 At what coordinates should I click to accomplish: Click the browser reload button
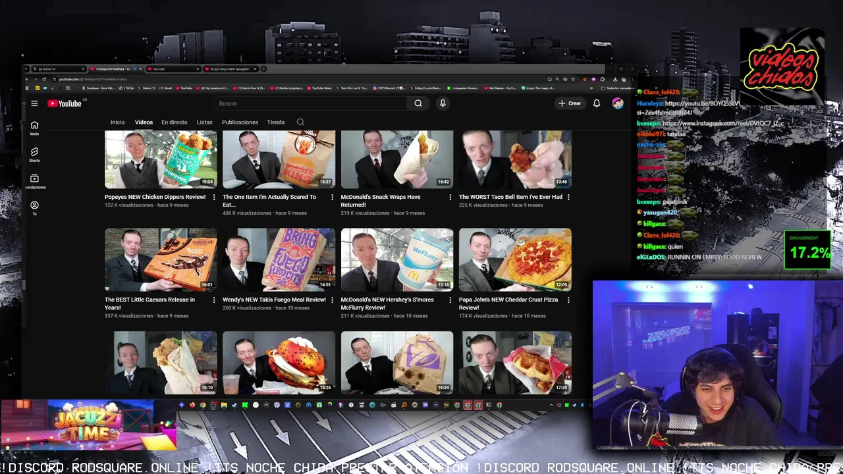tap(44, 79)
